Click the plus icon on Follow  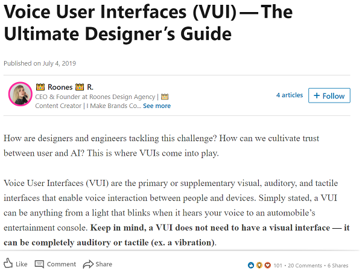tap(316, 96)
